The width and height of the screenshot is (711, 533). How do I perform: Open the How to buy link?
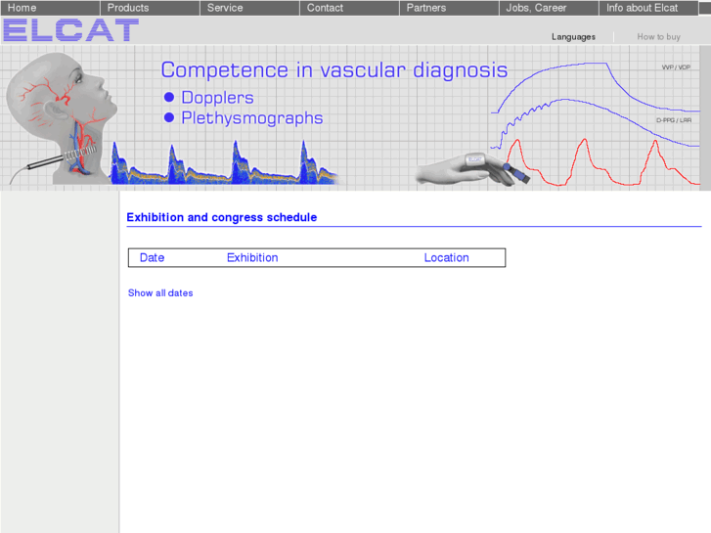click(x=658, y=37)
